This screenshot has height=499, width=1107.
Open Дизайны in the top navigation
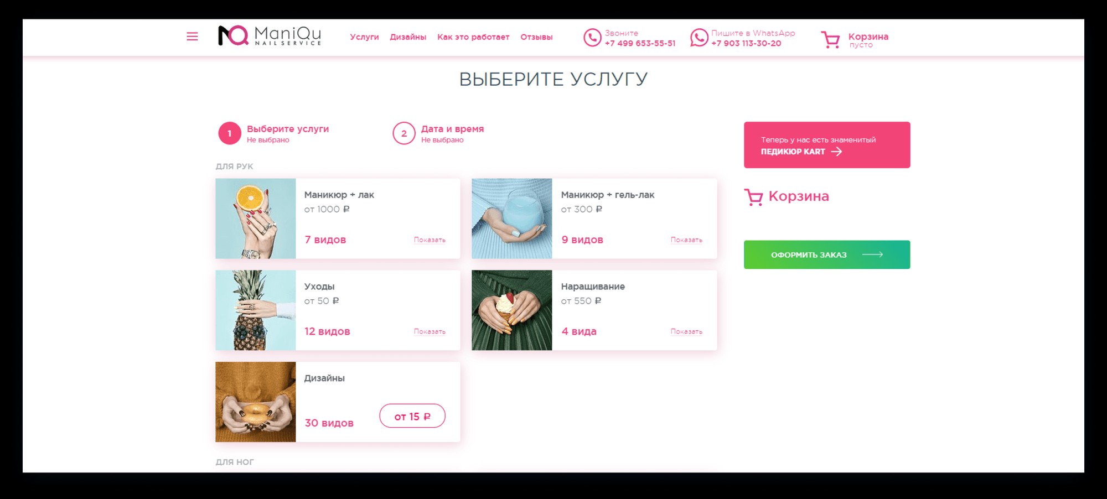tap(408, 37)
